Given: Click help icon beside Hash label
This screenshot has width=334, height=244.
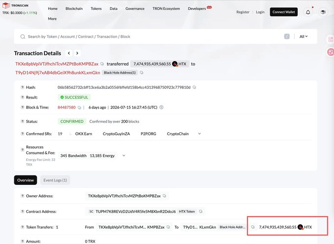Looking at the screenshot, I should point(22,87).
